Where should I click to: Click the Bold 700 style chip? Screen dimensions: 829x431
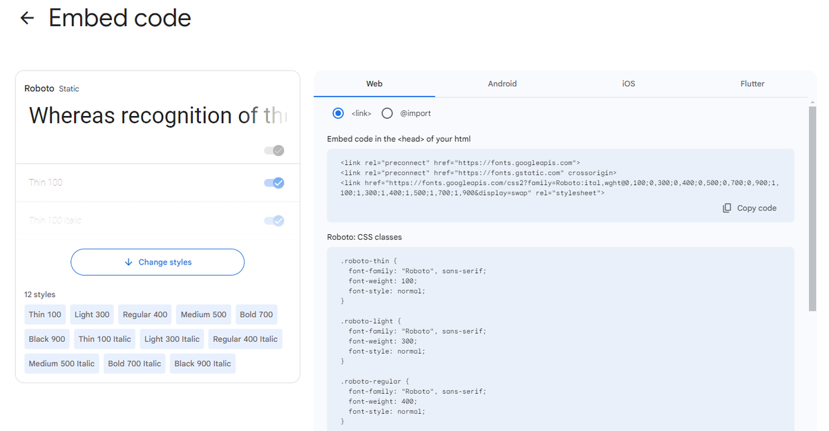[x=256, y=315]
